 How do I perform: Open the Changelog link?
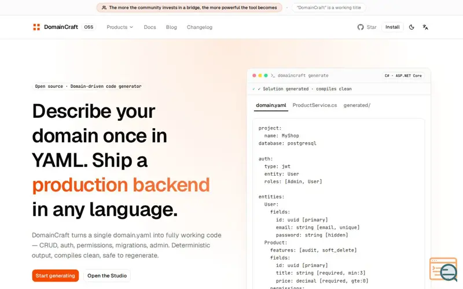click(x=199, y=27)
